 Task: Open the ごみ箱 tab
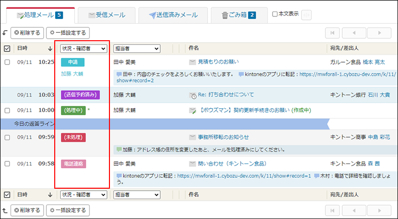tap(239, 15)
